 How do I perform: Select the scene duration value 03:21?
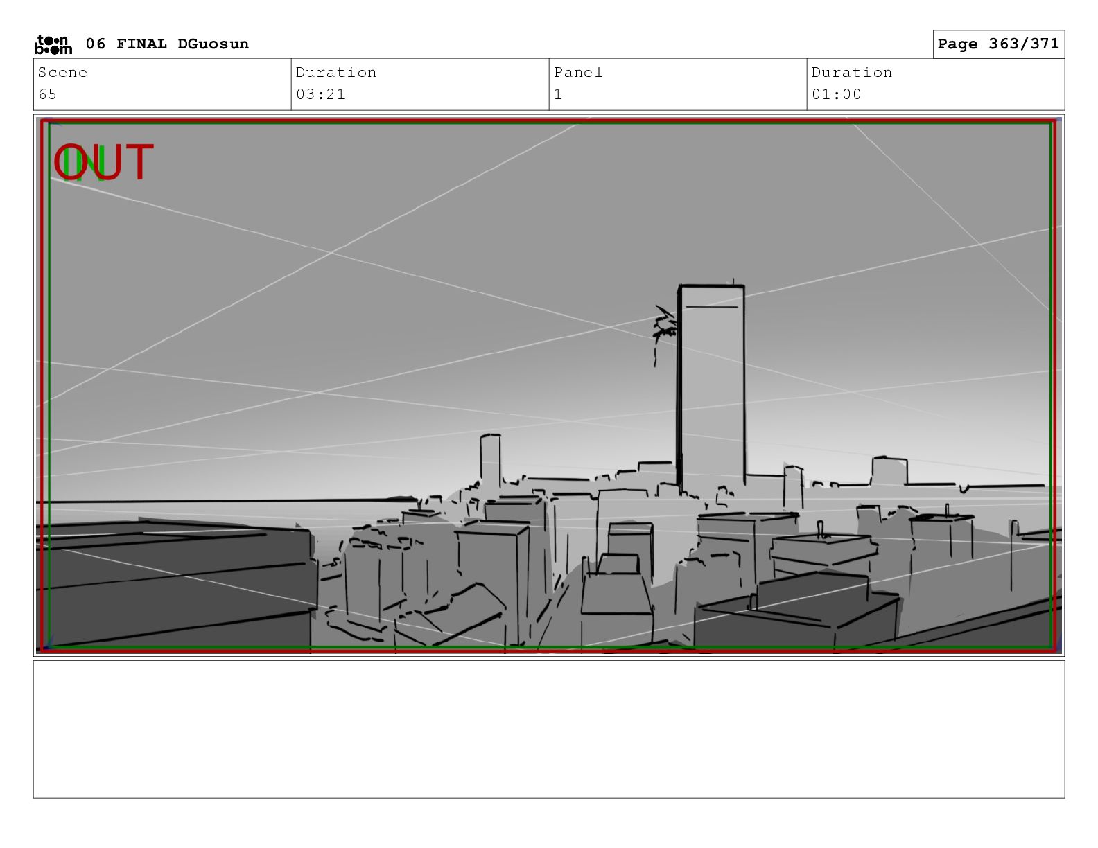[320, 94]
